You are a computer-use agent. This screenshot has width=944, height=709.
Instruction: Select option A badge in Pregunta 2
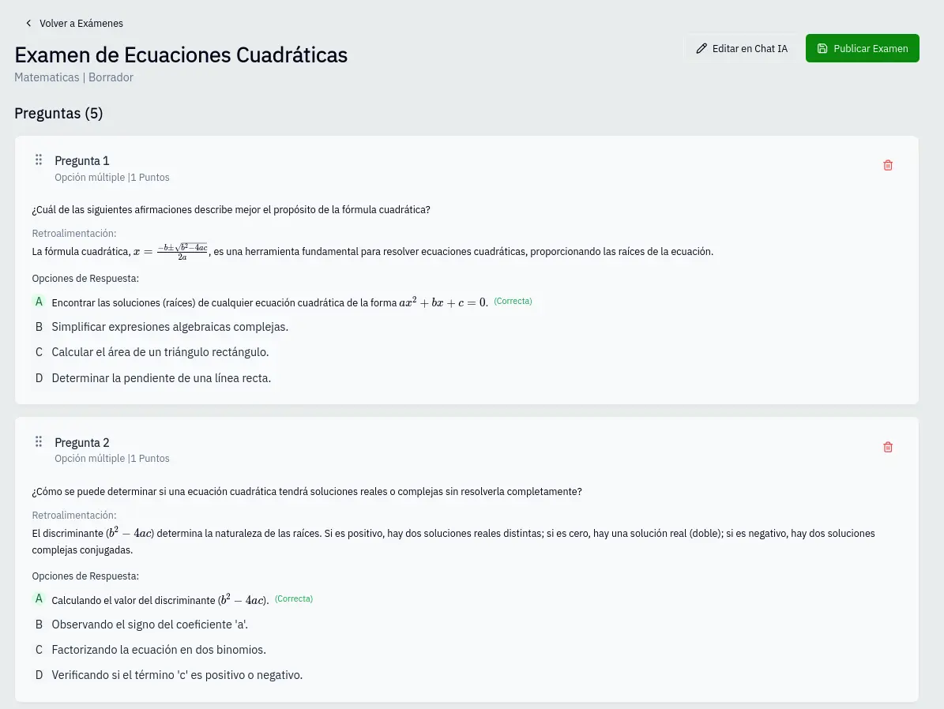(x=39, y=599)
